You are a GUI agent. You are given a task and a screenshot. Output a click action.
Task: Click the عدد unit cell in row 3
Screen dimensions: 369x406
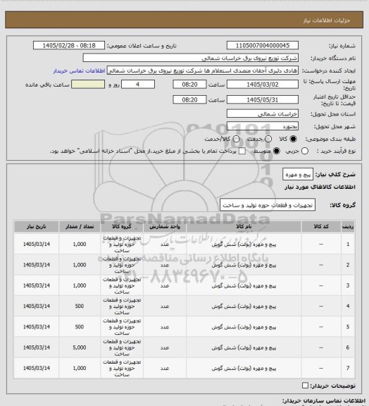click(x=165, y=285)
